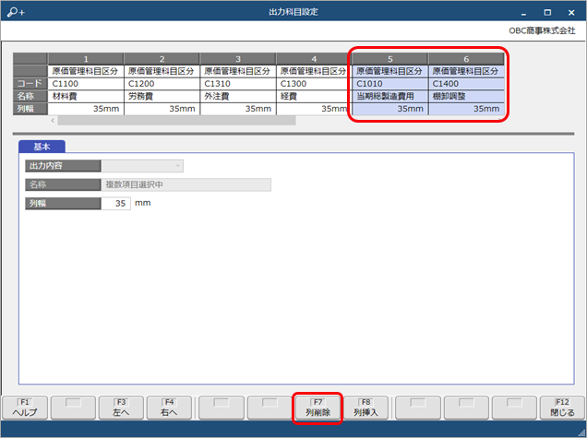This screenshot has width=587, height=438.
Task: Click the code cell C1300
Action: click(314, 83)
